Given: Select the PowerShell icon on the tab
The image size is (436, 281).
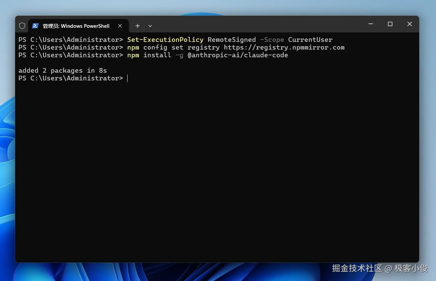Looking at the screenshot, I should click(x=35, y=26).
